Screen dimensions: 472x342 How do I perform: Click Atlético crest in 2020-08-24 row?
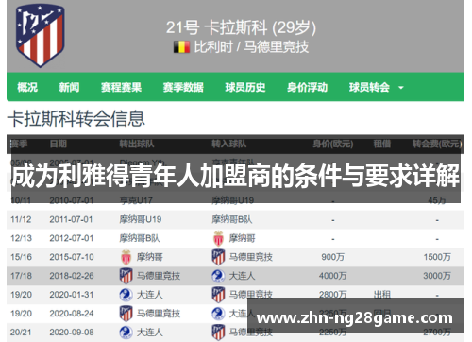tap(126, 314)
